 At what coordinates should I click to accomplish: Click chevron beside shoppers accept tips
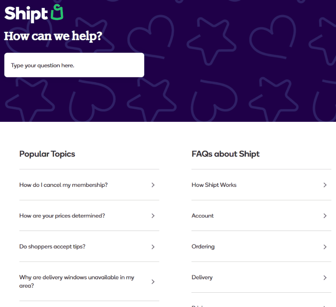click(x=153, y=247)
